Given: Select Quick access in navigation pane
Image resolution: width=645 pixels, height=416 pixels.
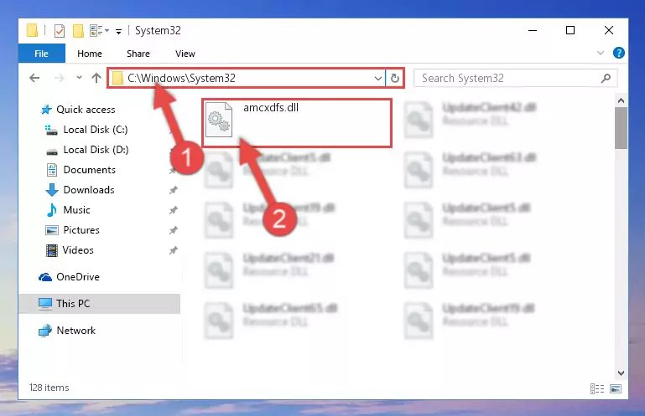Looking at the screenshot, I should click(x=78, y=110).
